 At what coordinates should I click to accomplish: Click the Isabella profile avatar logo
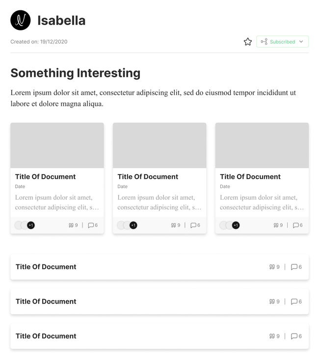21,20
